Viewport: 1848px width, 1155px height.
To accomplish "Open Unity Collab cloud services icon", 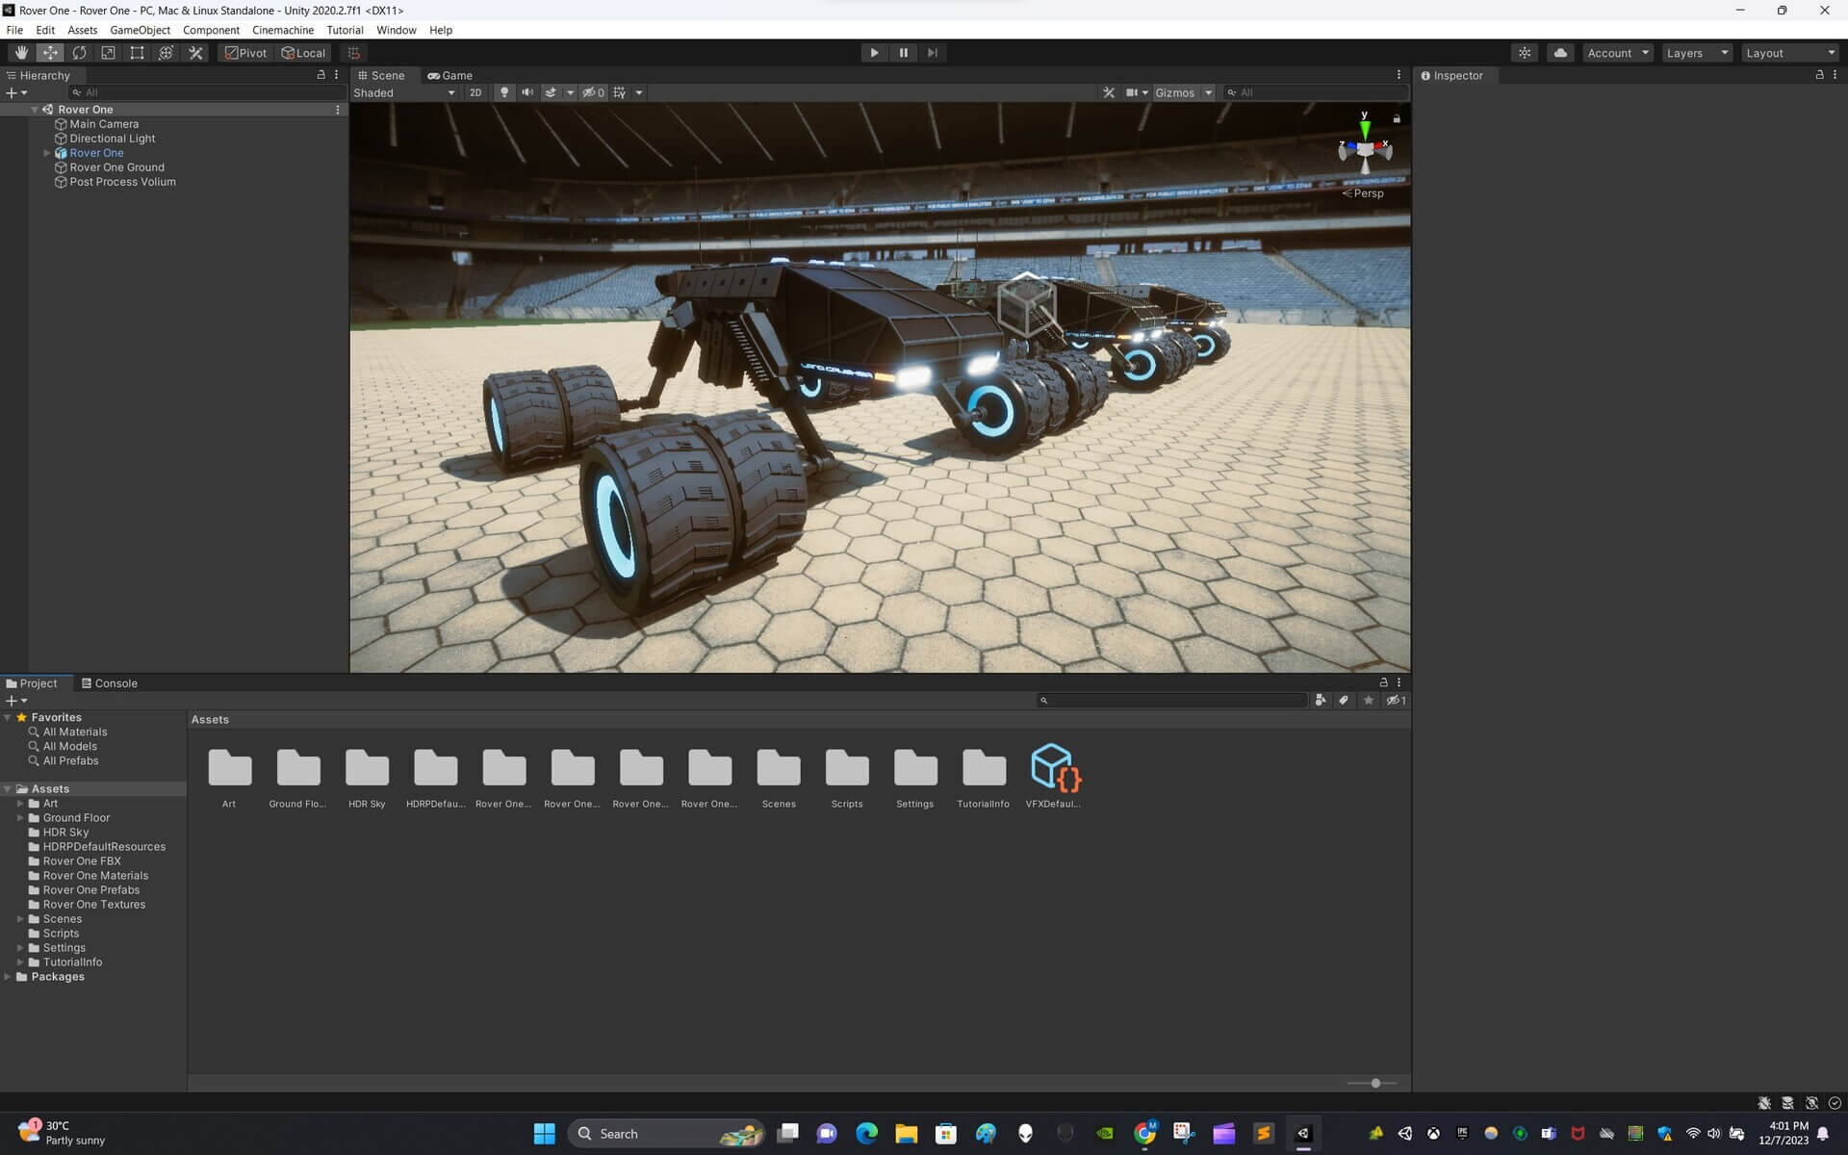I will (1560, 53).
